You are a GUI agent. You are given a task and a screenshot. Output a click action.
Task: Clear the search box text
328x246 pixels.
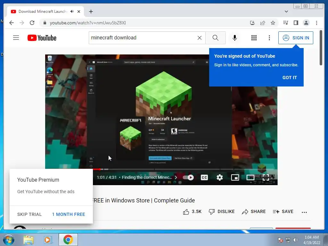200,38
